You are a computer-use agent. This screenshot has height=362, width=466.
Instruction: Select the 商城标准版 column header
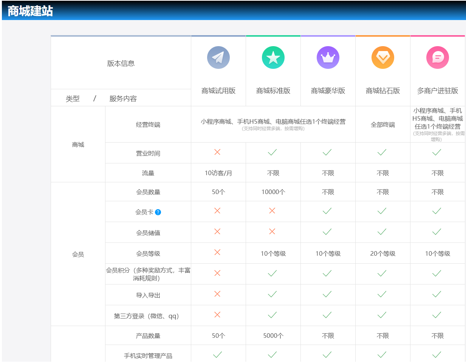(273, 91)
